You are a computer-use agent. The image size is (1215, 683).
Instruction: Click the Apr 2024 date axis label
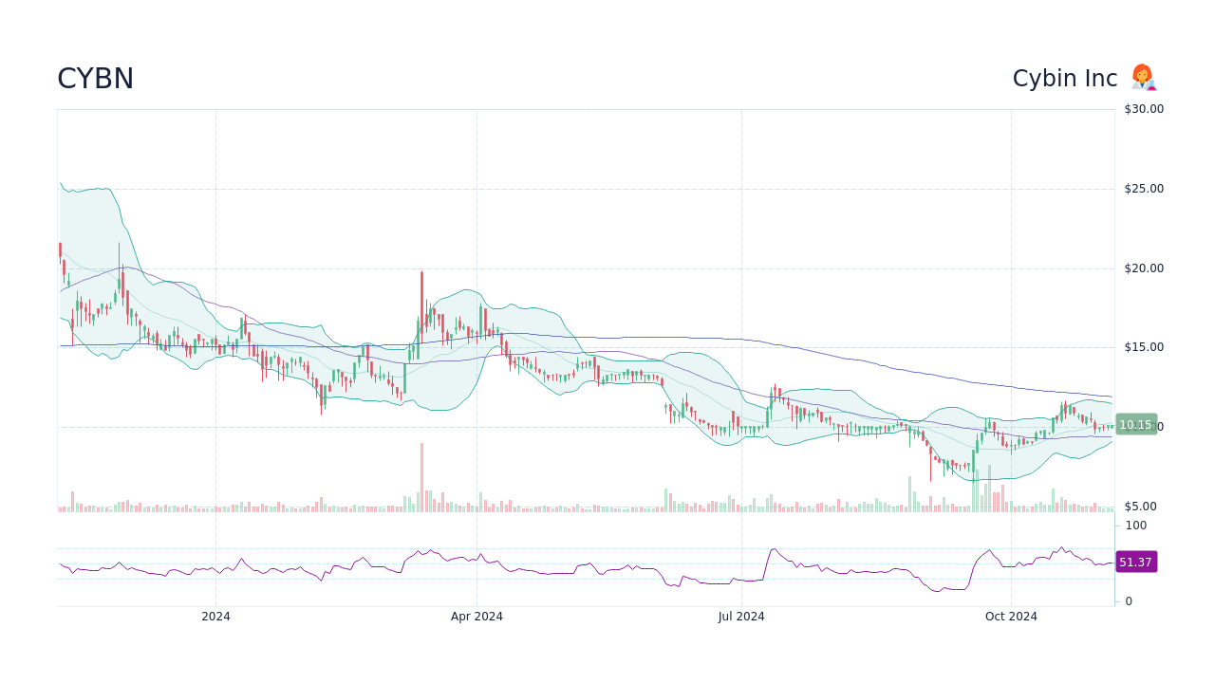477,617
